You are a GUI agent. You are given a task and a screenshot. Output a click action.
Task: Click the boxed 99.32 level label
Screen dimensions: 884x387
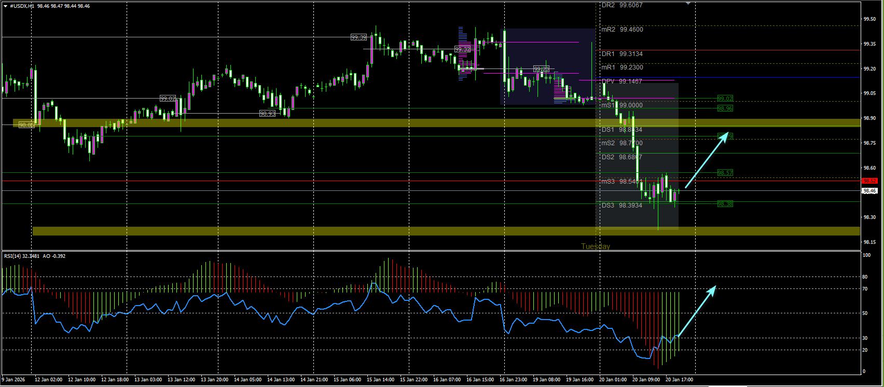462,49
